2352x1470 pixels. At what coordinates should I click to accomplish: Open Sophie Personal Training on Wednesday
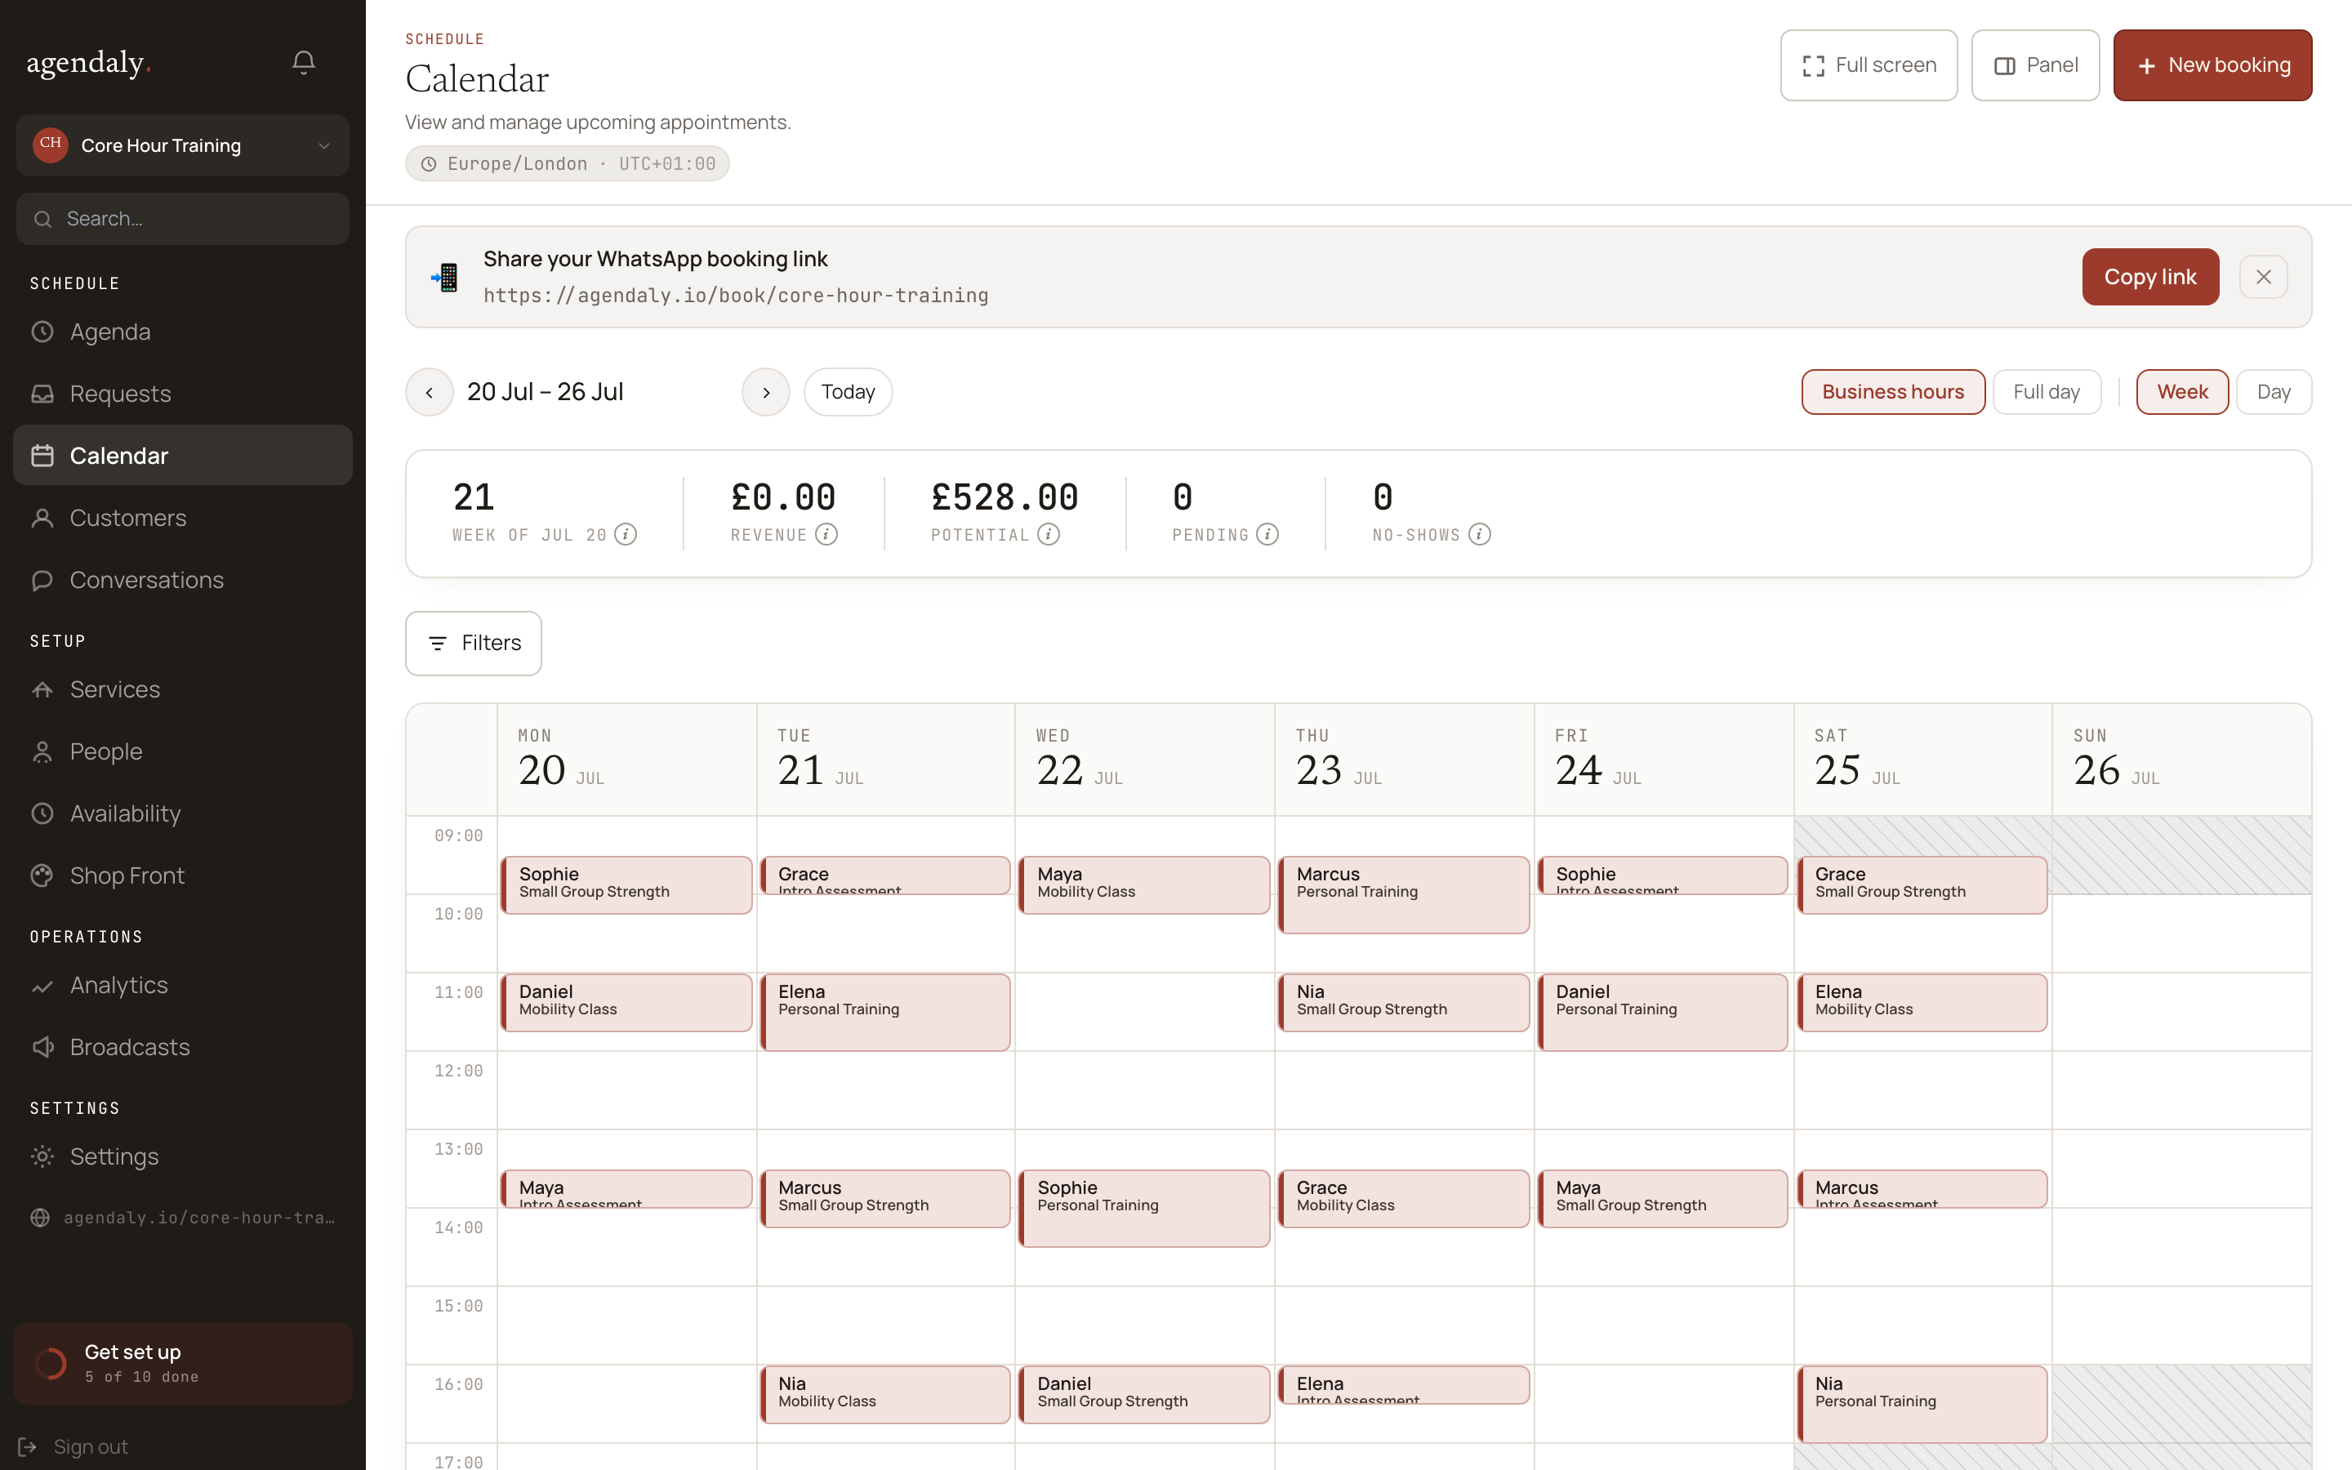pos(1144,1209)
